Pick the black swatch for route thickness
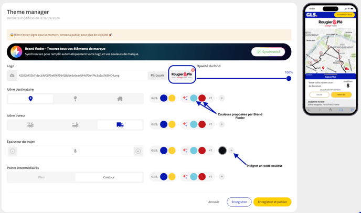Screen dimensions: 361x213 click(x=222, y=151)
